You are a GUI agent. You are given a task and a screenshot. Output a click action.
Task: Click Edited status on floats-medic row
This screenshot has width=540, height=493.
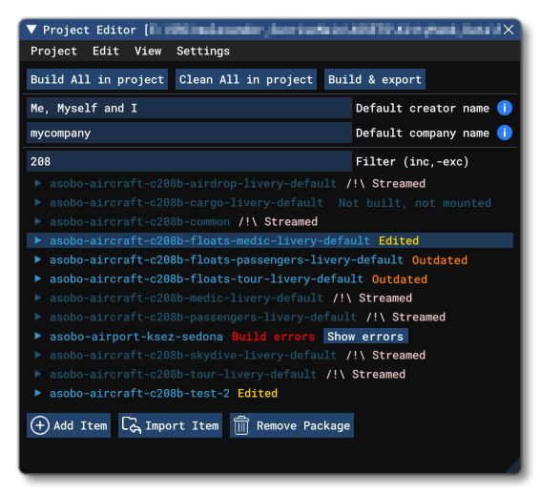(x=399, y=240)
